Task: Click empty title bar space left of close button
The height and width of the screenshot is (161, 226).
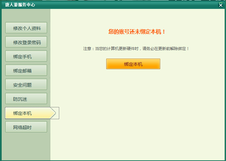Action: click(x=132, y=5)
